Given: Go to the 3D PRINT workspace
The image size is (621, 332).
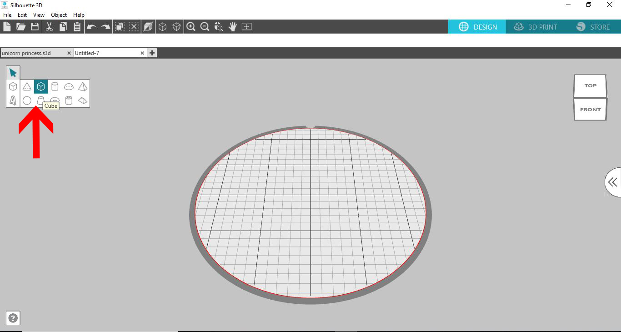Looking at the screenshot, I should [535, 27].
